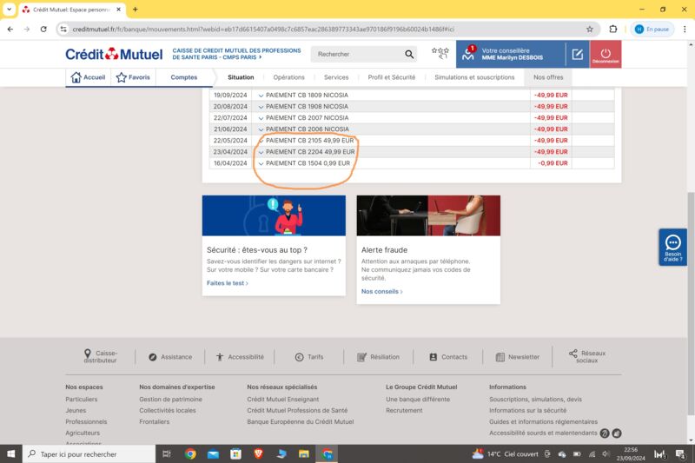
Task: Click the Rechercher search field
Action: (x=357, y=54)
